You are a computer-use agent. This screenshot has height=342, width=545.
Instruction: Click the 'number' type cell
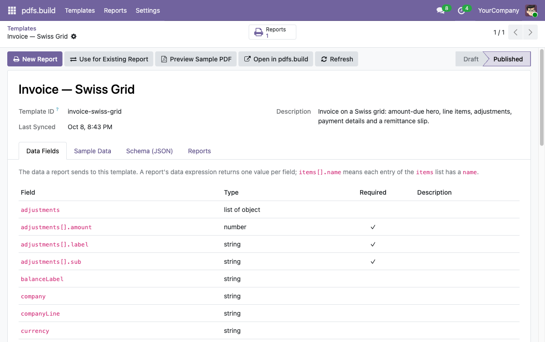click(235, 227)
